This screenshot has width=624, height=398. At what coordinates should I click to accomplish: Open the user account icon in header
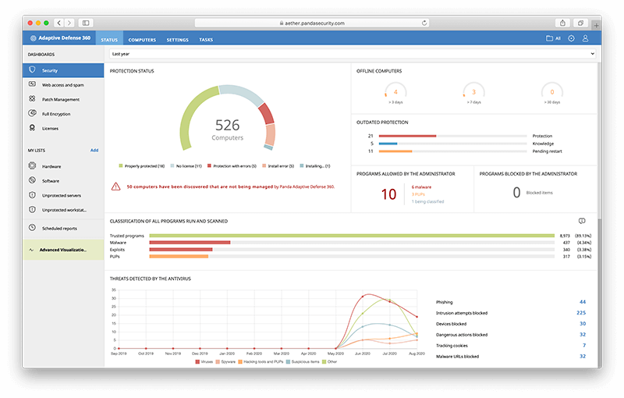coord(586,38)
